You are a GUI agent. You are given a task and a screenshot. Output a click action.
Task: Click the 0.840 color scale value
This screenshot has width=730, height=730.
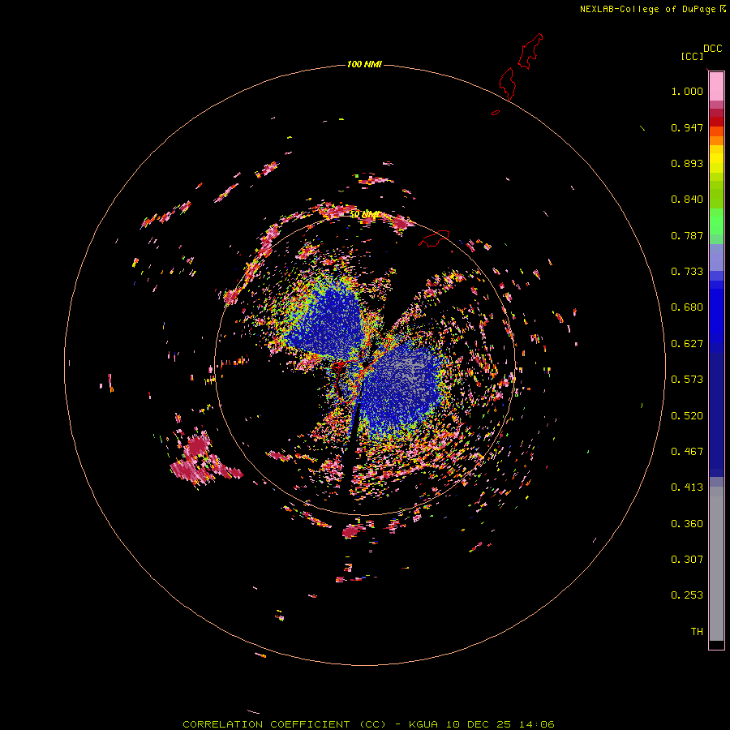coord(687,200)
